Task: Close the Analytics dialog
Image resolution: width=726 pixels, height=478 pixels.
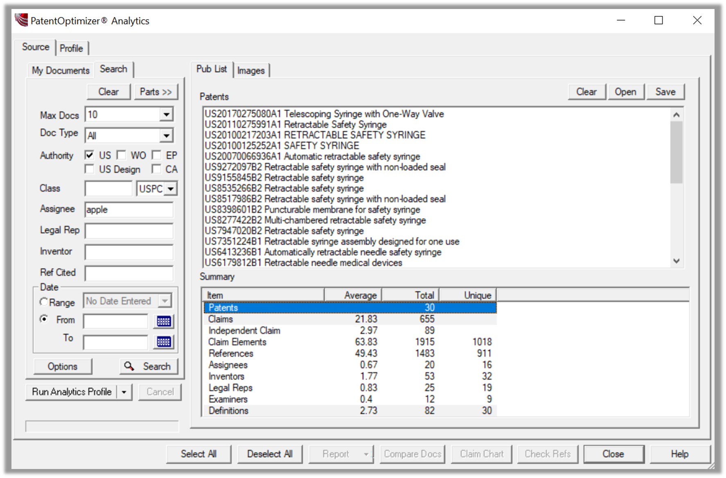Action: click(613, 454)
